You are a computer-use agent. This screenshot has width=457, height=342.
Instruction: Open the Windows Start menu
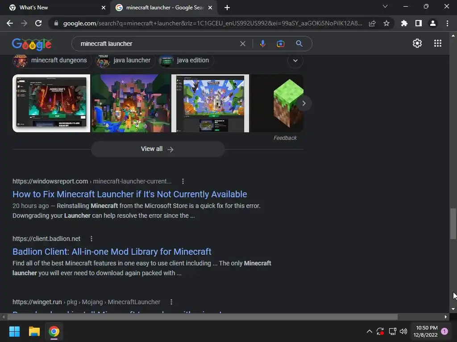click(x=14, y=331)
